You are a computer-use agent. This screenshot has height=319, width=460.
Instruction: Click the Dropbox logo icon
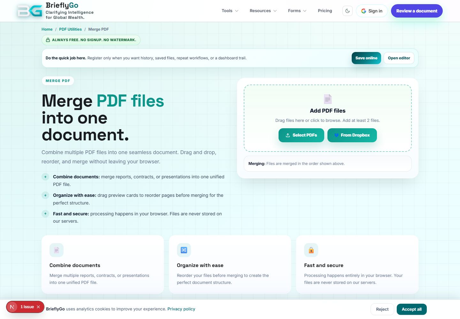pos(336,135)
